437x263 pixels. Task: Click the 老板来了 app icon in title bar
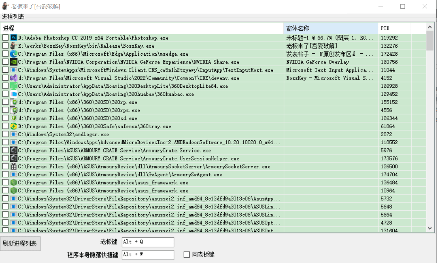tap(5, 6)
